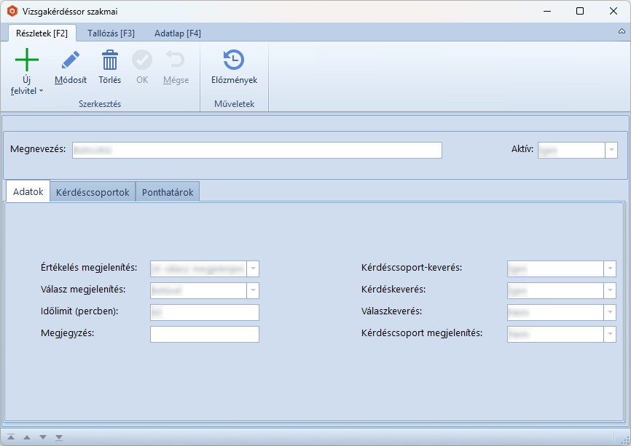Click the Törlés trash can icon
The height and width of the screenshot is (446, 631).
(109, 60)
